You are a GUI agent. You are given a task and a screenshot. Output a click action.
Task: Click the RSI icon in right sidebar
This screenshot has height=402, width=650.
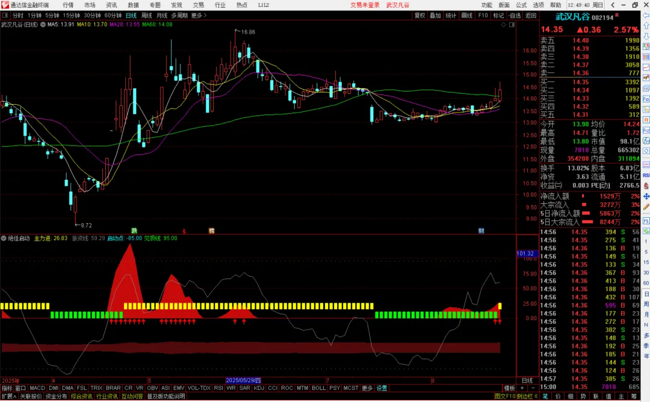click(646, 175)
